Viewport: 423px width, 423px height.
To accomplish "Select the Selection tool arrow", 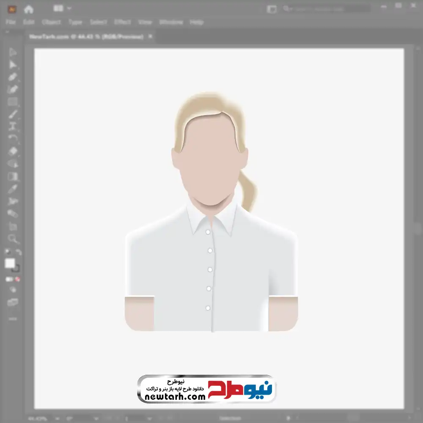I will click(x=12, y=52).
